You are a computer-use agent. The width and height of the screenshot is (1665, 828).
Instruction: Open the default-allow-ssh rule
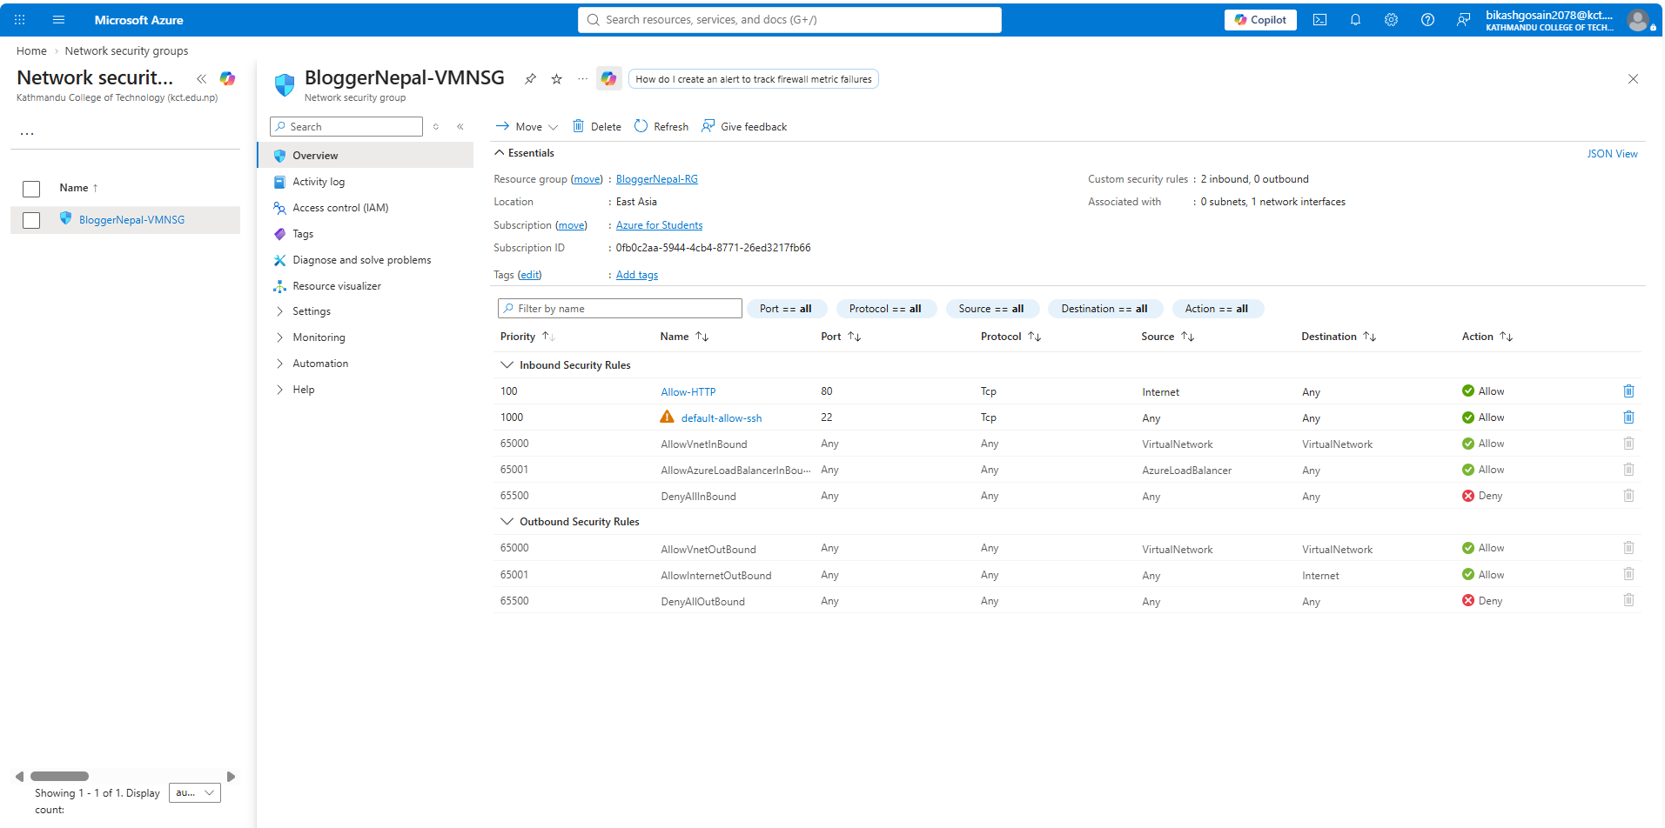[x=722, y=418]
